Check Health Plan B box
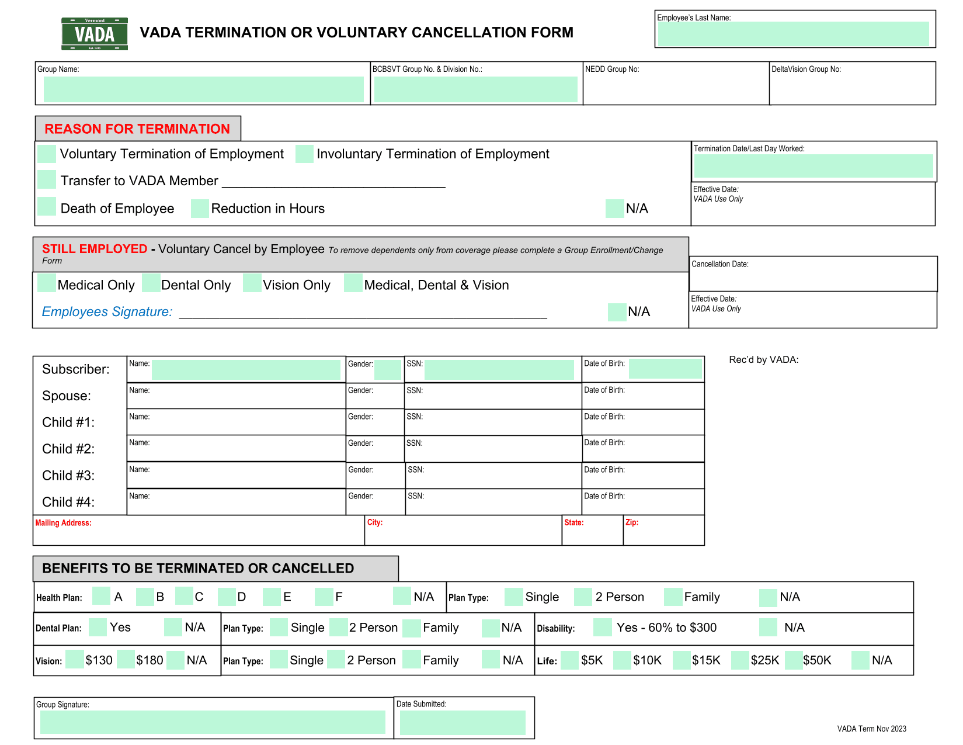963x745 pixels. tap(145, 597)
